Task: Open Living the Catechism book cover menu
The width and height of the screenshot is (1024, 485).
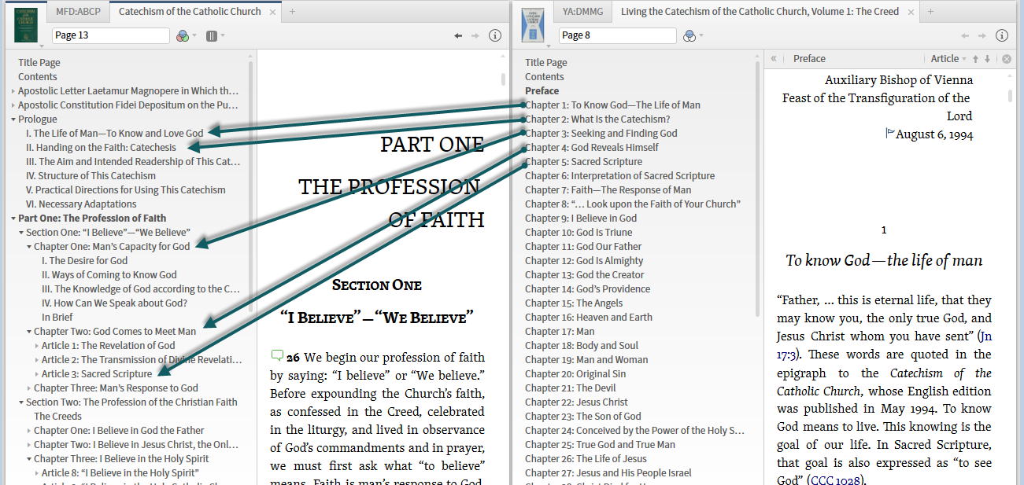Action: [x=533, y=24]
